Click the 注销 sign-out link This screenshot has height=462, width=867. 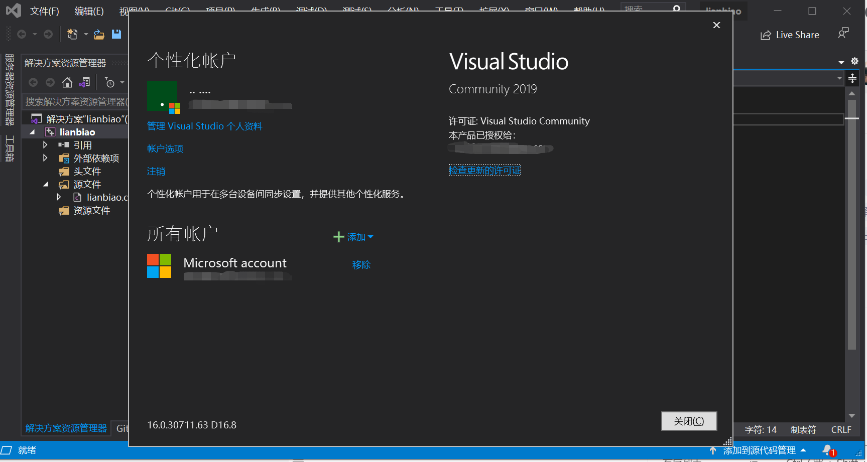156,171
